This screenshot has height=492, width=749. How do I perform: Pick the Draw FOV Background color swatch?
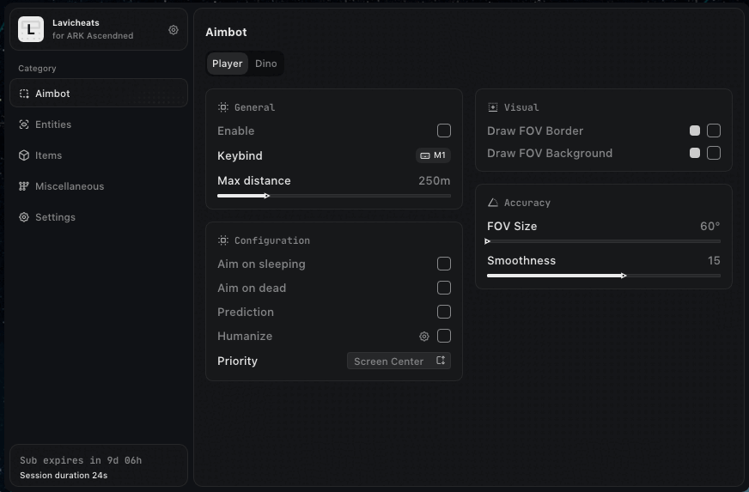(x=695, y=153)
